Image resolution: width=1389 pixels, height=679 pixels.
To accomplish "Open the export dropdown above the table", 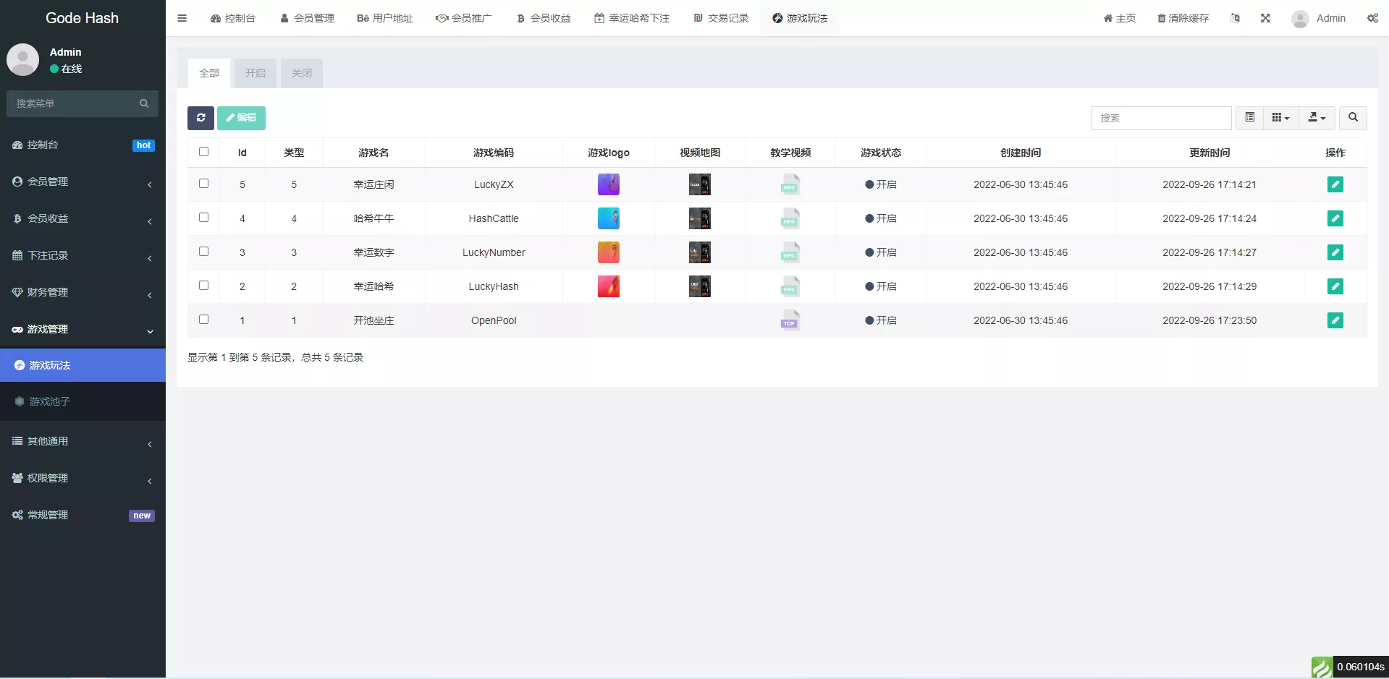I will [x=1316, y=118].
